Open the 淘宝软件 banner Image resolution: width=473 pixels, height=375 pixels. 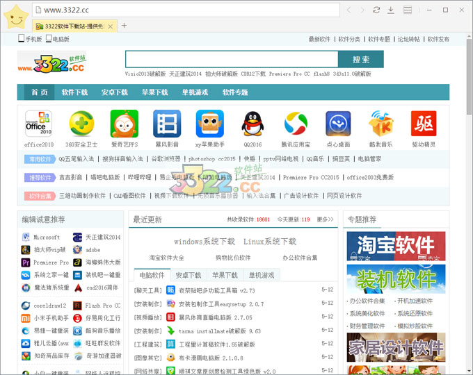coord(396,246)
